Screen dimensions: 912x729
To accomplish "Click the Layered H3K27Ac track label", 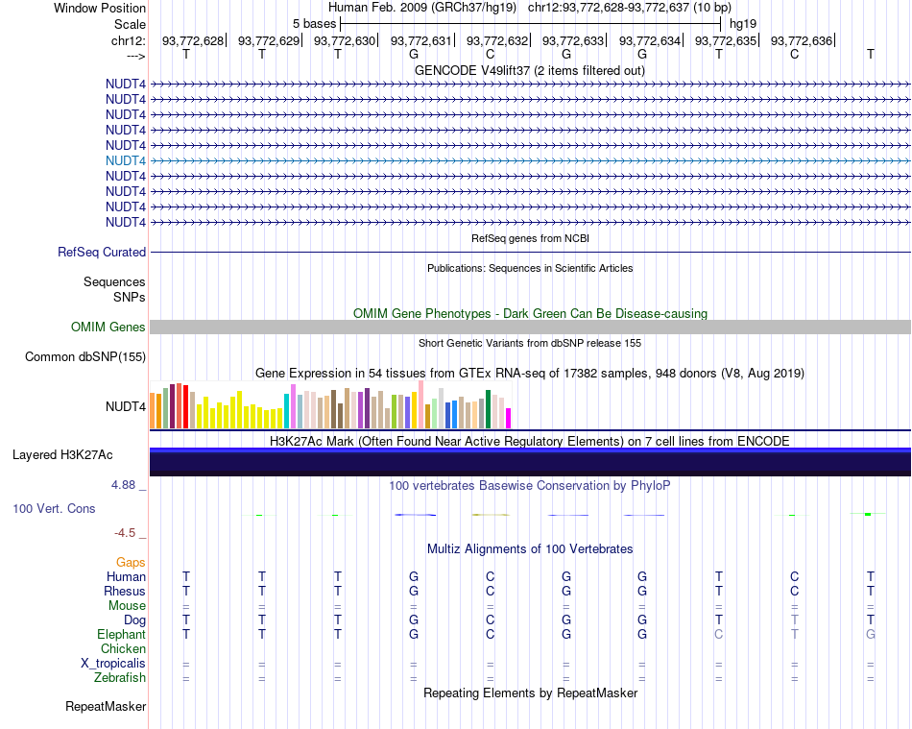I will click(x=62, y=455).
